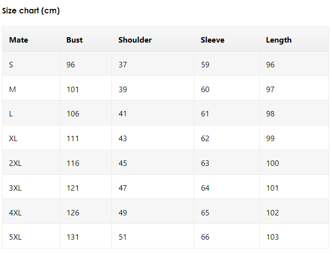Select length value 103 for 5XL
Viewport: 332px width, 254px height.
coord(272,237)
